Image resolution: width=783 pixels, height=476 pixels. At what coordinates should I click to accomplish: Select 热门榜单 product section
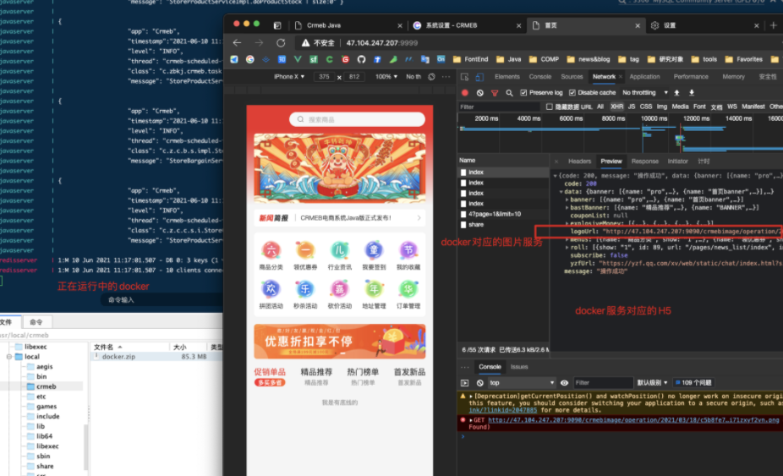[x=363, y=376]
